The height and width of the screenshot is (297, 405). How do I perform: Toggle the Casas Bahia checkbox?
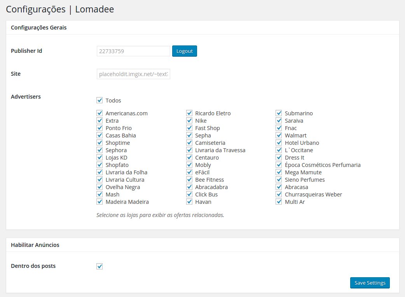tap(100, 135)
